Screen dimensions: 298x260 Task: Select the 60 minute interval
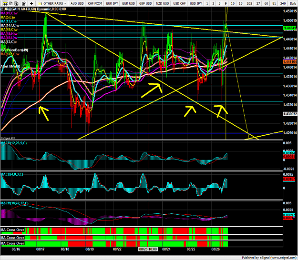pyautogui.click(x=266, y=3)
